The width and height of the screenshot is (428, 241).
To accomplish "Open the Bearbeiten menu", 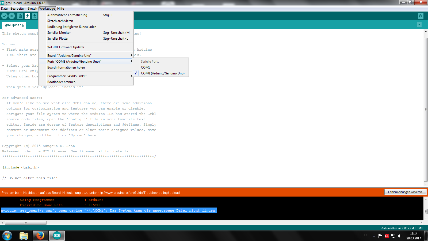I will coord(18,9).
